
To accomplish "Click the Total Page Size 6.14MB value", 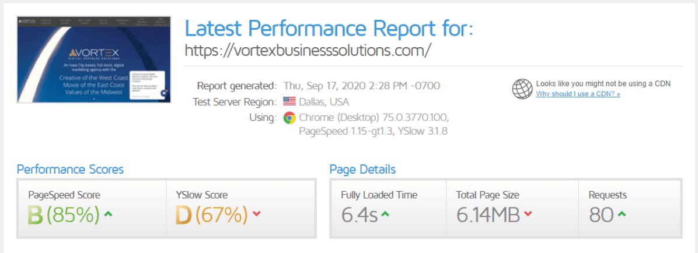I will click(x=488, y=215).
